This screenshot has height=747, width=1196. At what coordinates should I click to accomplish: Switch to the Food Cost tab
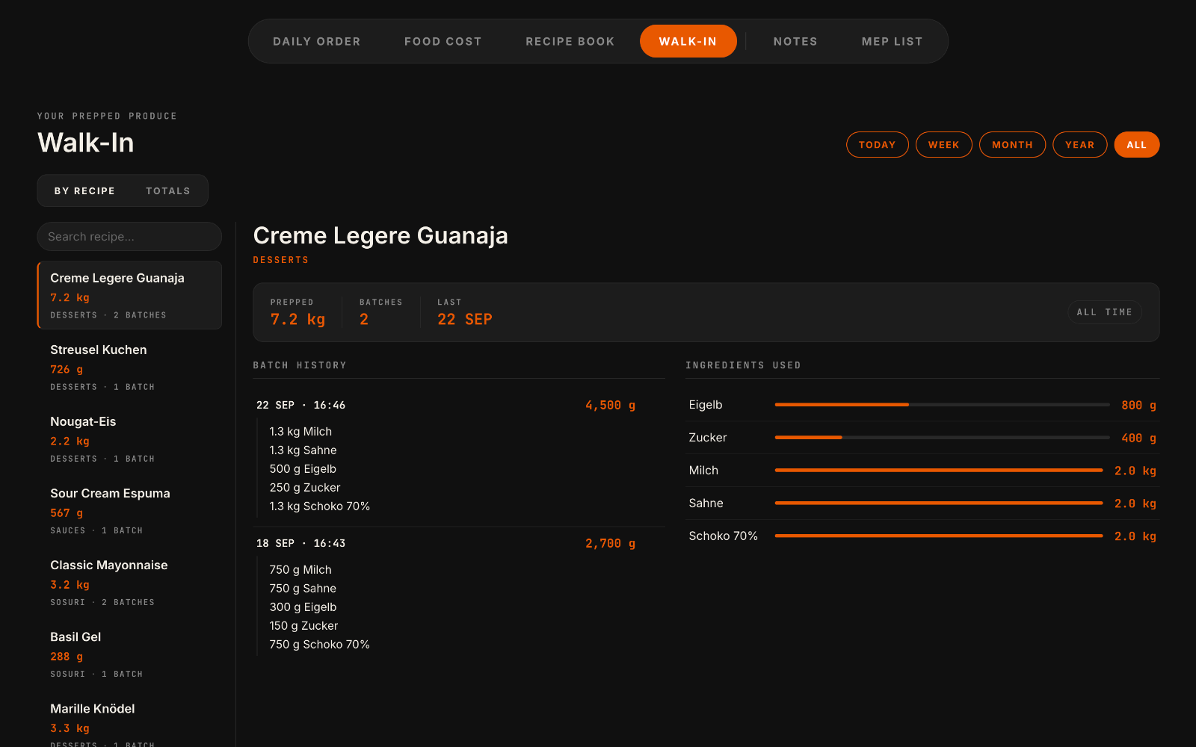(443, 41)
